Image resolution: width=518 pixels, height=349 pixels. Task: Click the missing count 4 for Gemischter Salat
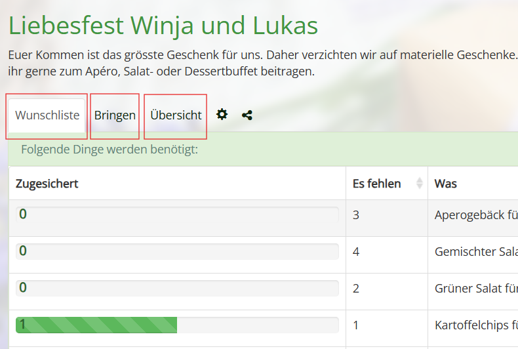[x=356, y=251]
